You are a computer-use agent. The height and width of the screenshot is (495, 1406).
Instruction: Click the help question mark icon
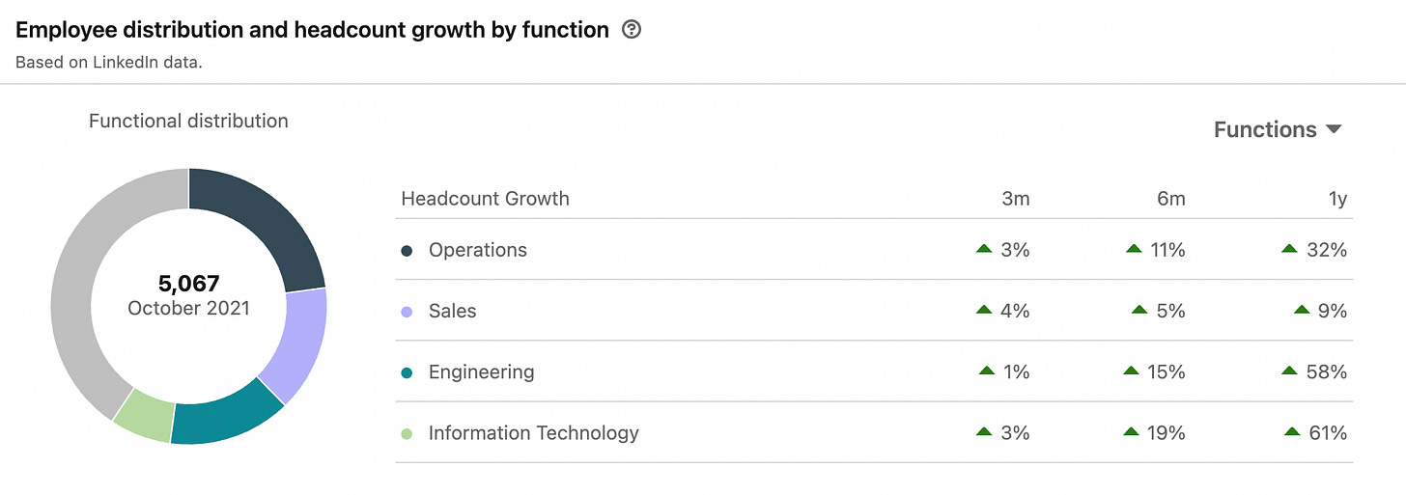[x=632, y=30]
